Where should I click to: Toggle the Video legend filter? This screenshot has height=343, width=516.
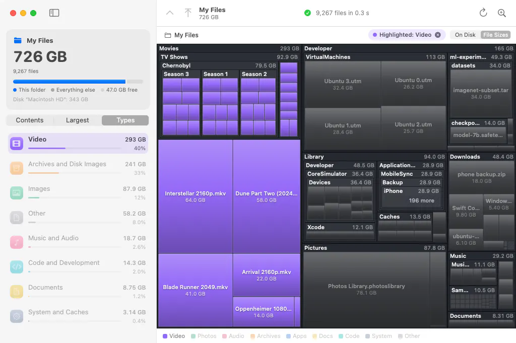[x=174, y=336]
